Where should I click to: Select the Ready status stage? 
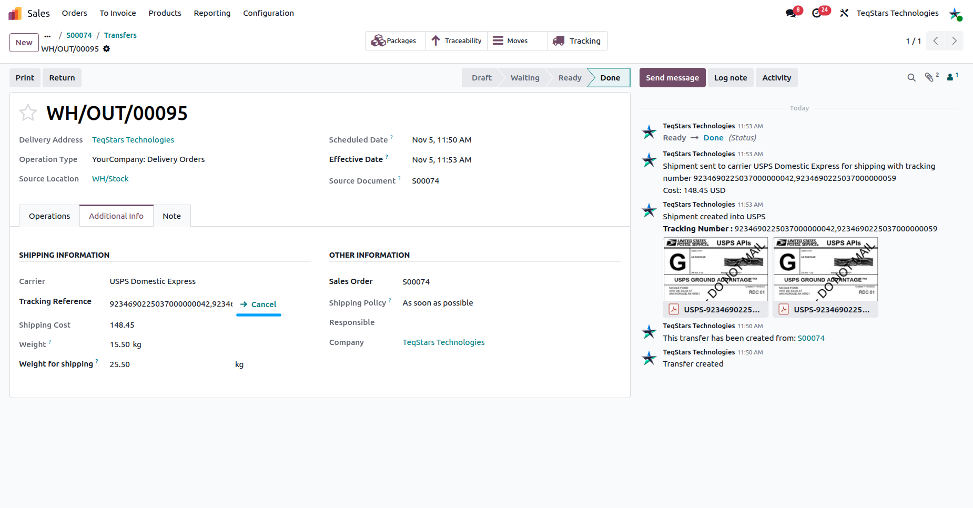[x=570, y=78]
